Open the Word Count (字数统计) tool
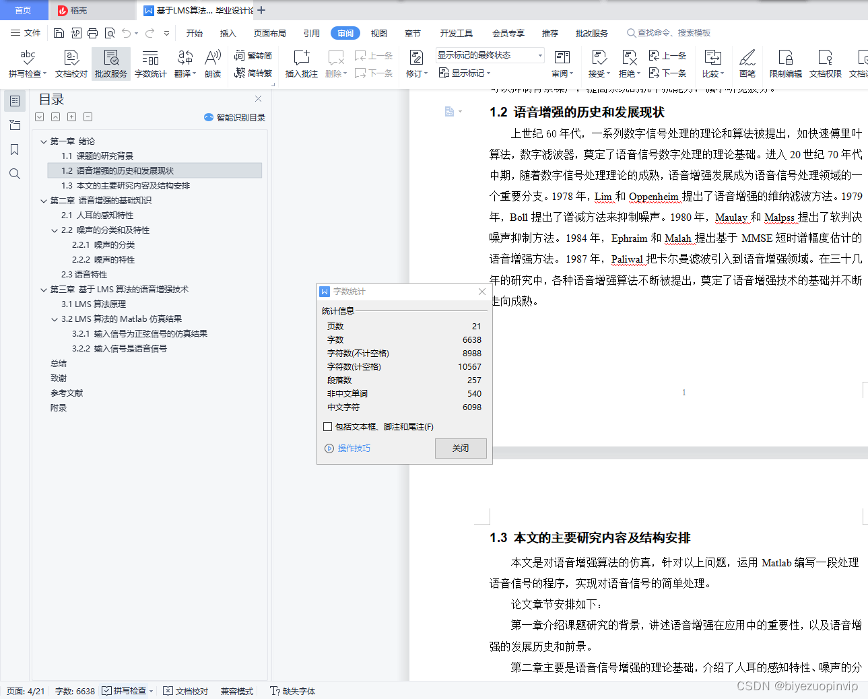868x699 pixels. click(x=150, y=64)
